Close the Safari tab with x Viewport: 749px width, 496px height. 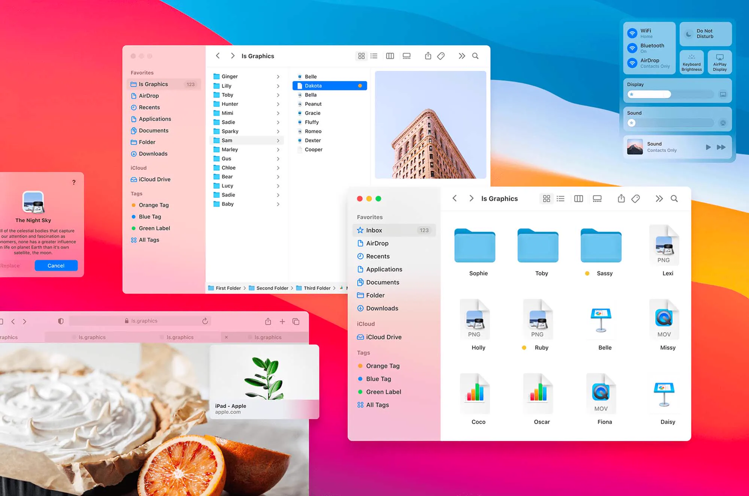pyautogui.click(x=226, y=337)
